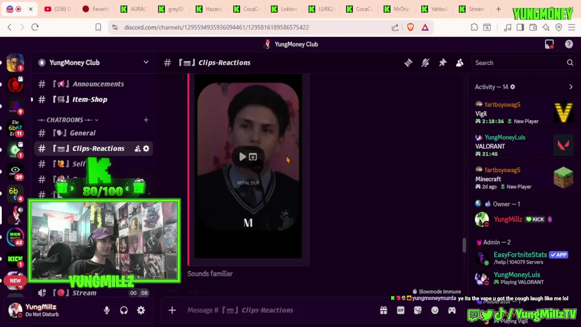Create a channel in CHATROOMS with plus
The image size is (581, 327).
[146, 120]
